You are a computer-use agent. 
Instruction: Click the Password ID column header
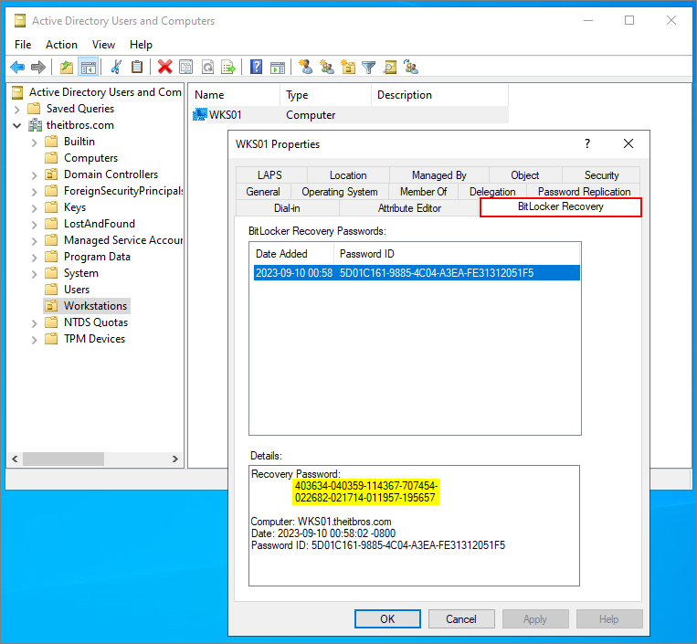457,254
